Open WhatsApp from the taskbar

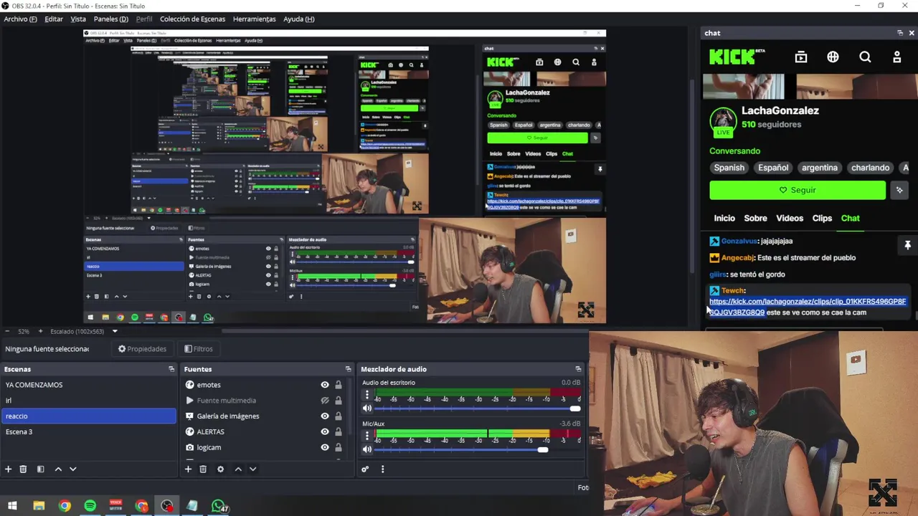click(x=218, y=506)
